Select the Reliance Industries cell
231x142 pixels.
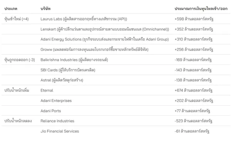[57, 121]
